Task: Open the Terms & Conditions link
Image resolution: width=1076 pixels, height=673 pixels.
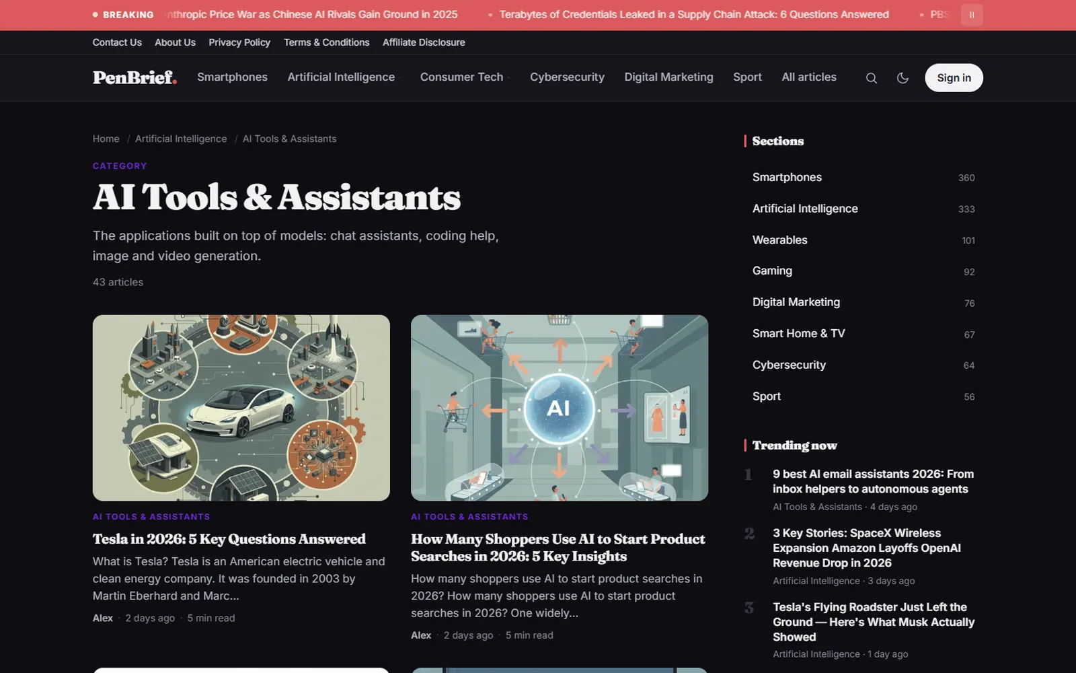Action: tap(326, 42)
